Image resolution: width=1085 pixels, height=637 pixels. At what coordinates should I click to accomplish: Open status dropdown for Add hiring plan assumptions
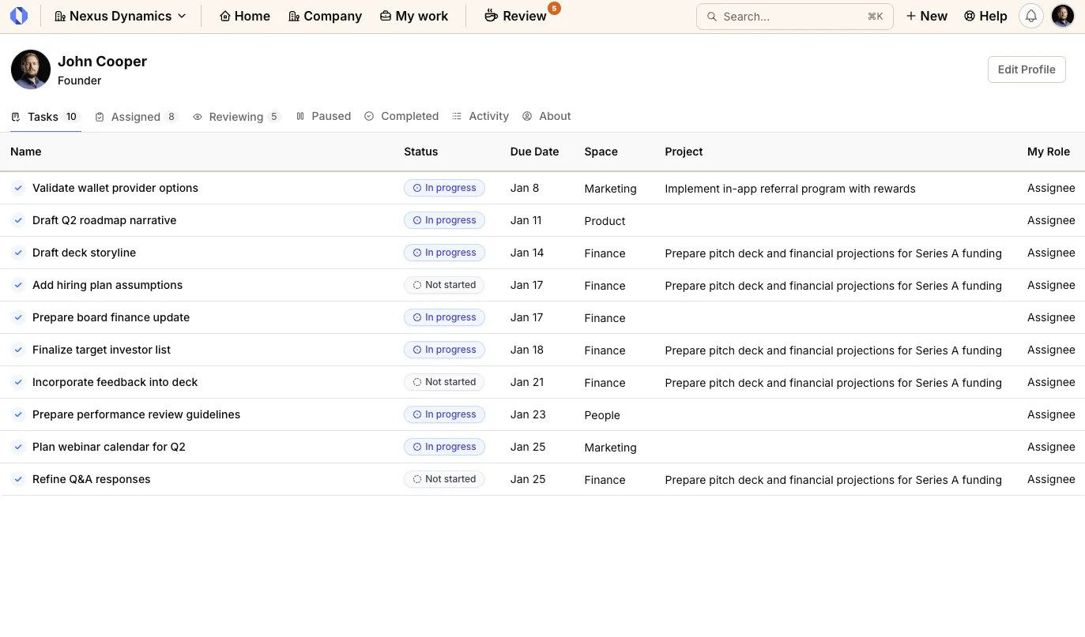443,285
